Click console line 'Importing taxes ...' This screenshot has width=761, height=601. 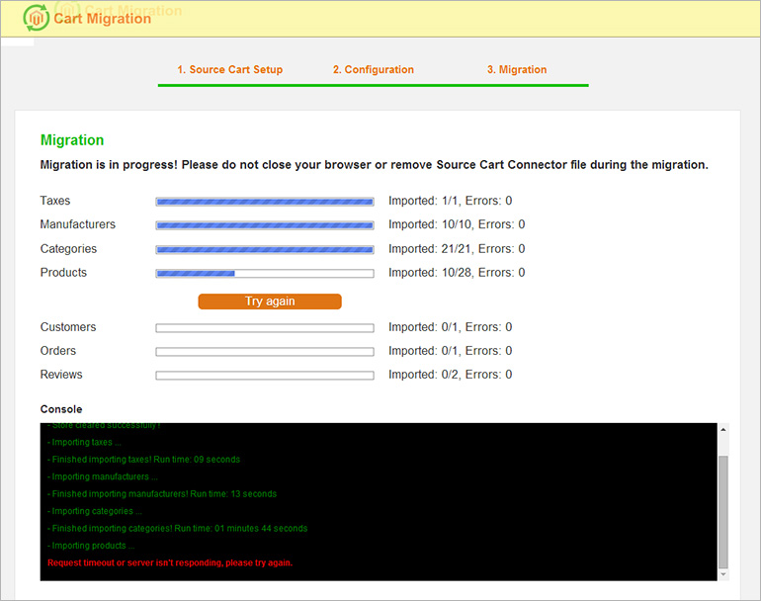[84, 442]
